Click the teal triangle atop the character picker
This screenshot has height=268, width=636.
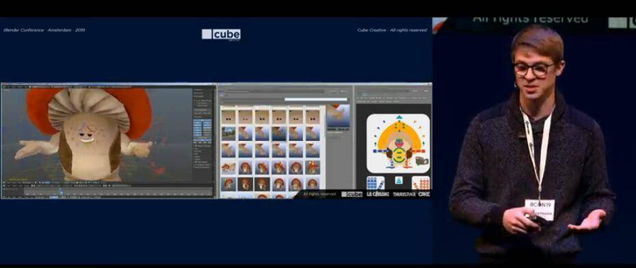(399, 117)
